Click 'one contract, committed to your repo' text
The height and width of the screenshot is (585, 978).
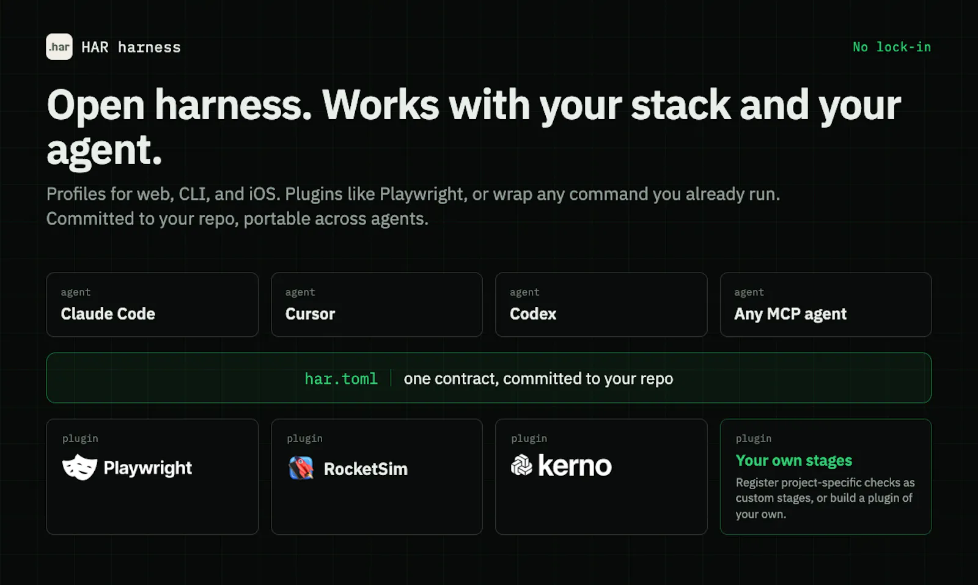(x=539, y=379)
